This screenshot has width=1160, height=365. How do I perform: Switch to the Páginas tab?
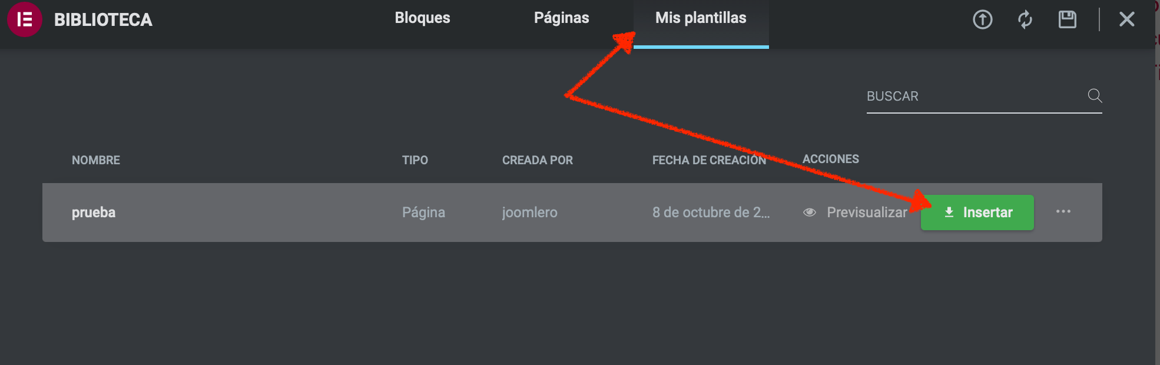tap(561, 18)
